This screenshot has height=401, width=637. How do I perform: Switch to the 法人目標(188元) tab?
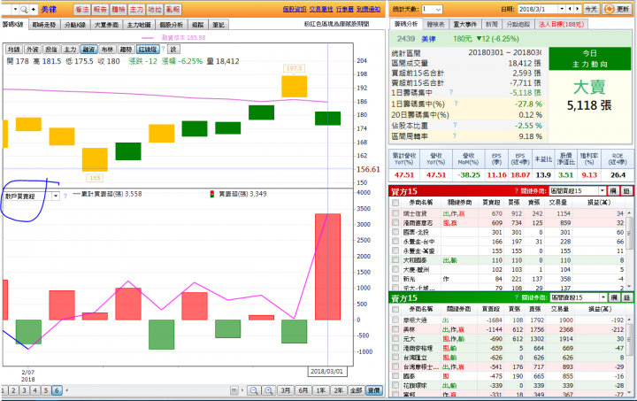561,25
